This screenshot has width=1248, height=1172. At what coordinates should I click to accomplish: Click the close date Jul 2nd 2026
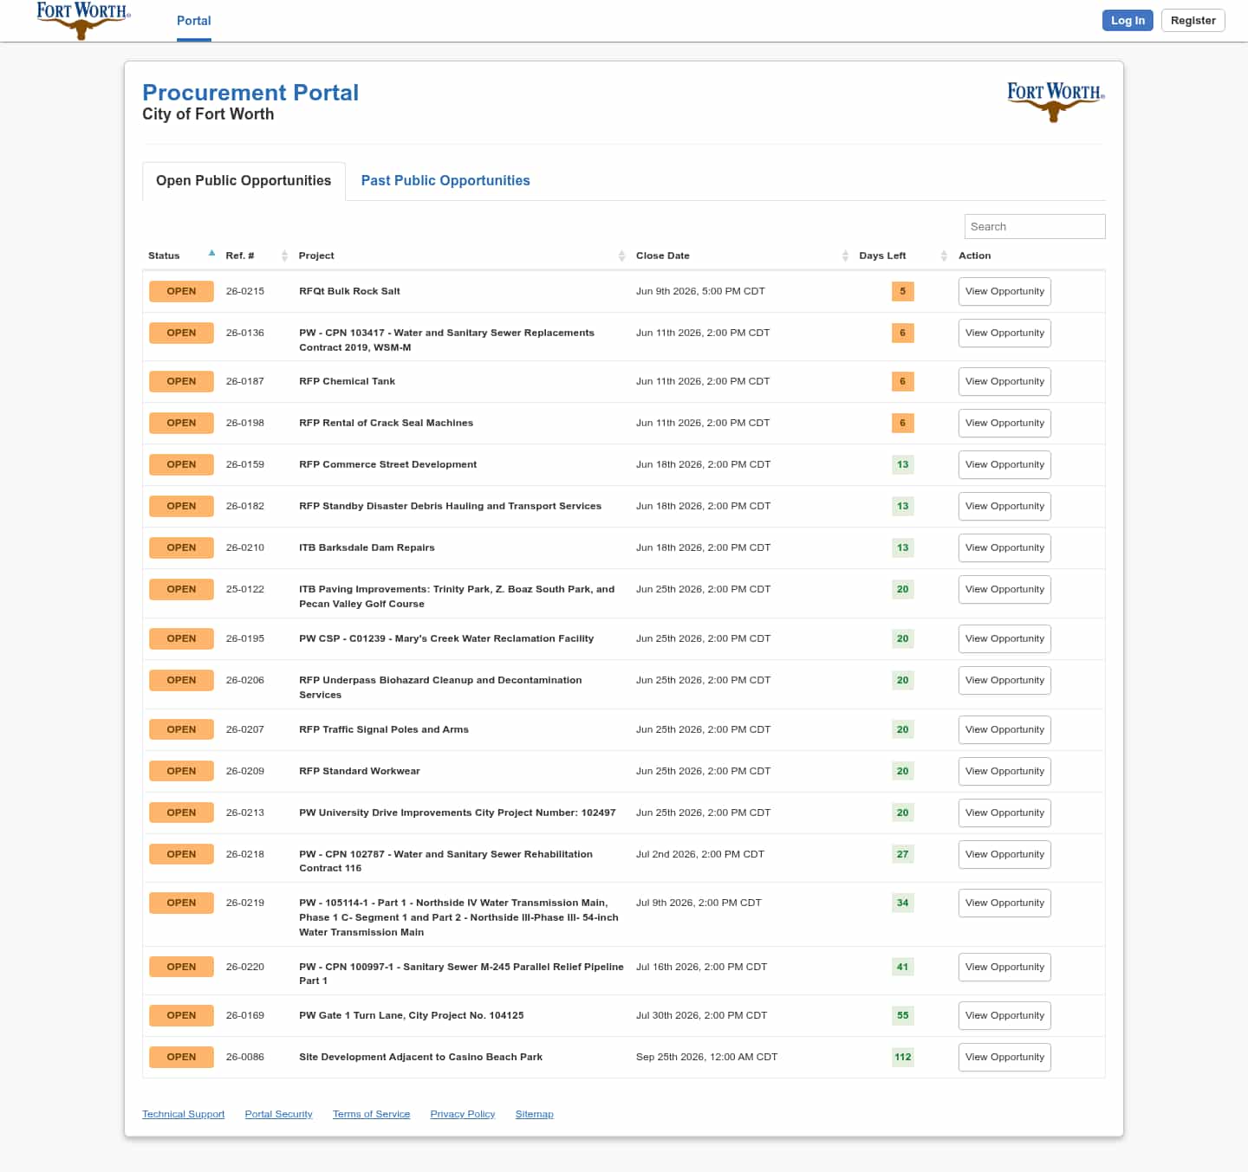pyautogui.click(x=699, y=854)
